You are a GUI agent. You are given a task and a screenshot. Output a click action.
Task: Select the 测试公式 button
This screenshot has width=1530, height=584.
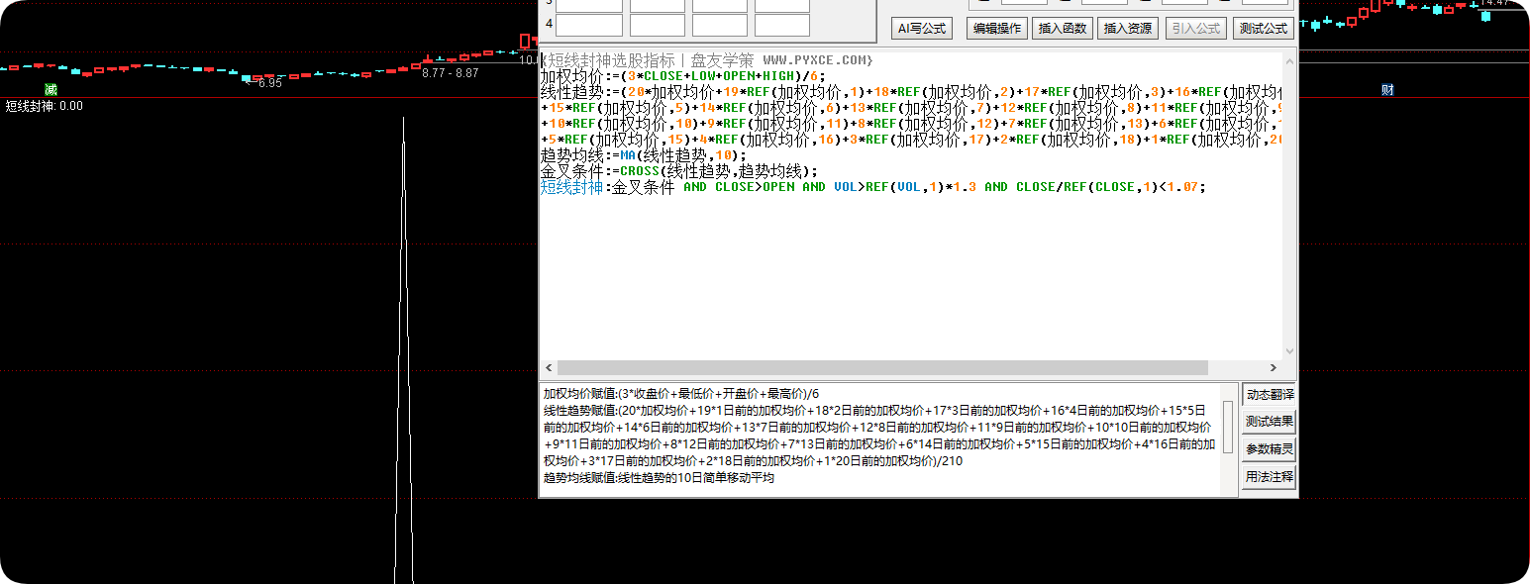tap(1264, 29)
